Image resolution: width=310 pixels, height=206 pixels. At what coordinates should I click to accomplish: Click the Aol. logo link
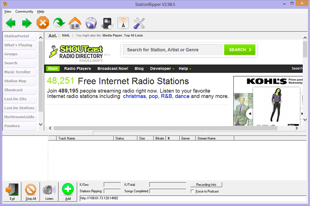[x=53, y=36]
